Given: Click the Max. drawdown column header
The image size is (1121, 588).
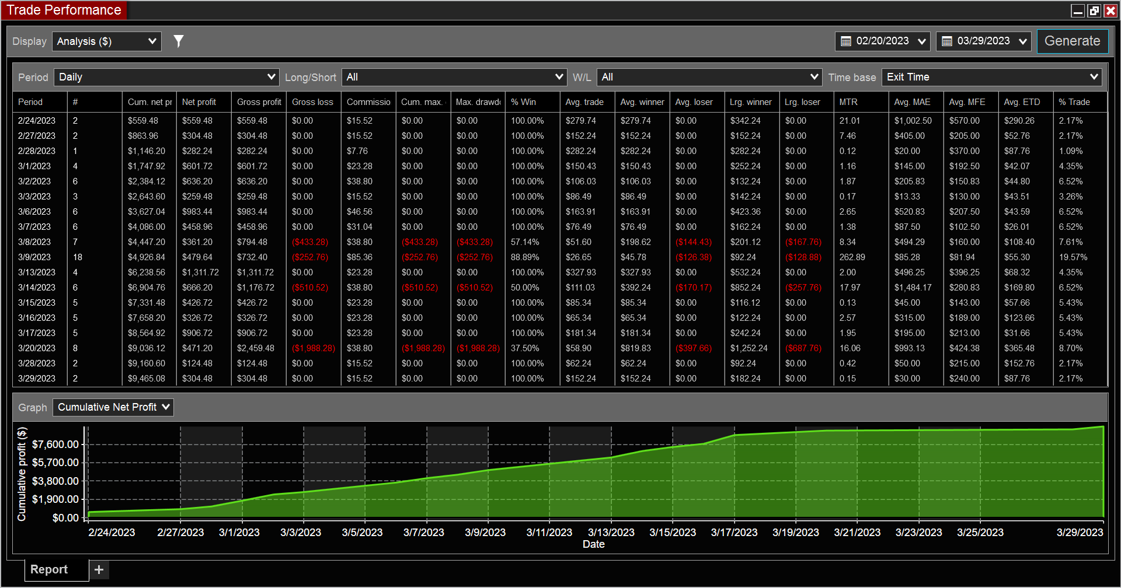Looking at the screenshot, I should (x=478, y=102).
